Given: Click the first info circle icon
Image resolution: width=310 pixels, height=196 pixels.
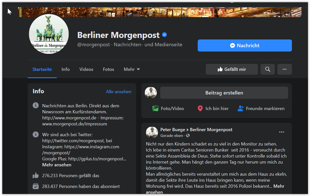Looking at the screenshot, I should tap(36, 105).
